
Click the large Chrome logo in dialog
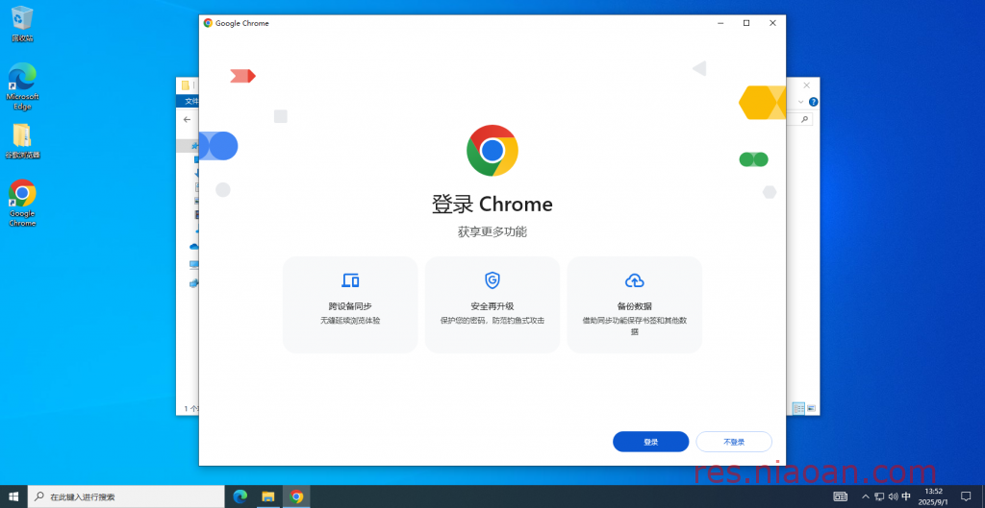[492, 151]
